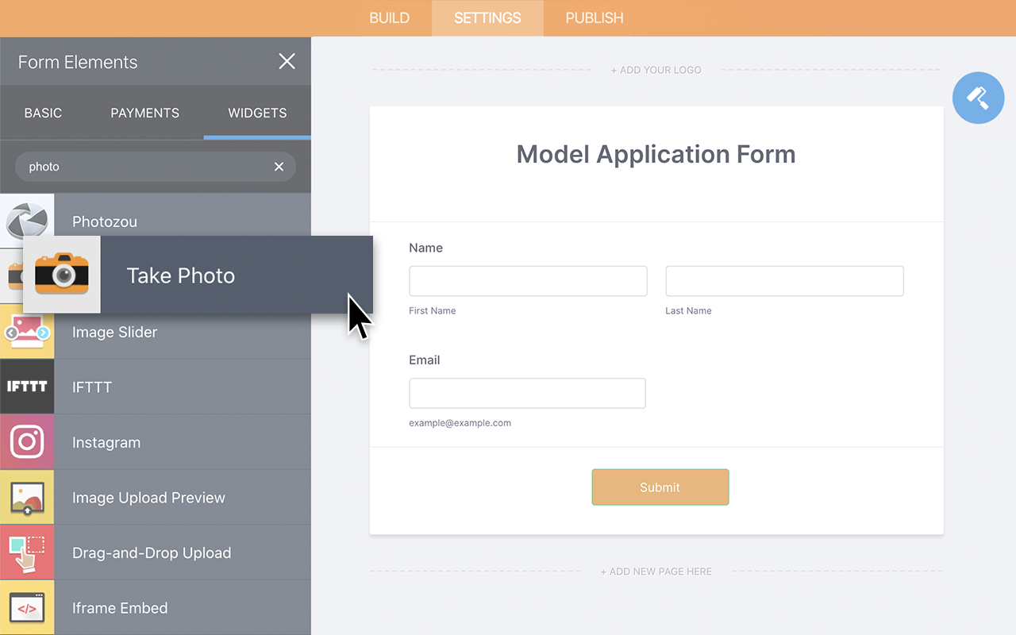Viewport: 1016px width, 635px height.
Task: Click Add New Page Here
Action: click(656, 571)
